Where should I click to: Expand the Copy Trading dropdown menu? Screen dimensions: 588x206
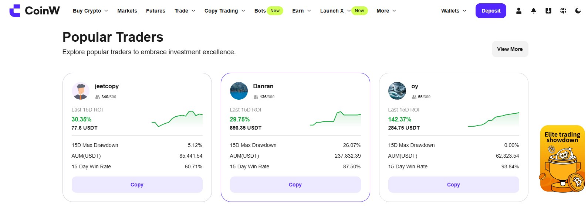224,11
